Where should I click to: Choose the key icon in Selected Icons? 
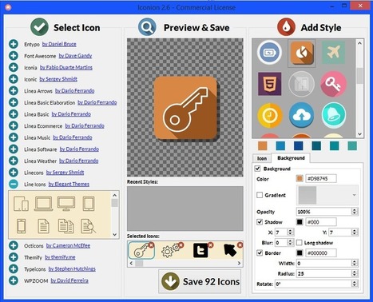tap(141, 250)
